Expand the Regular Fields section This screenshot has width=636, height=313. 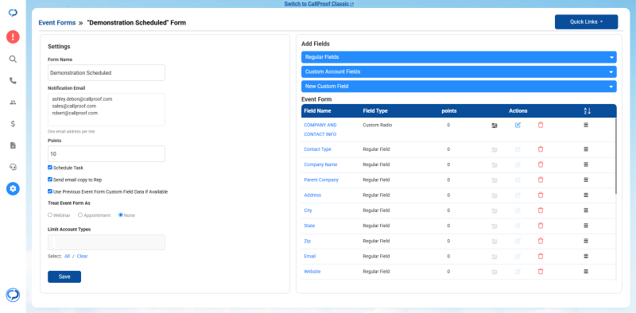pyautogui.click(x=459, y=57)
